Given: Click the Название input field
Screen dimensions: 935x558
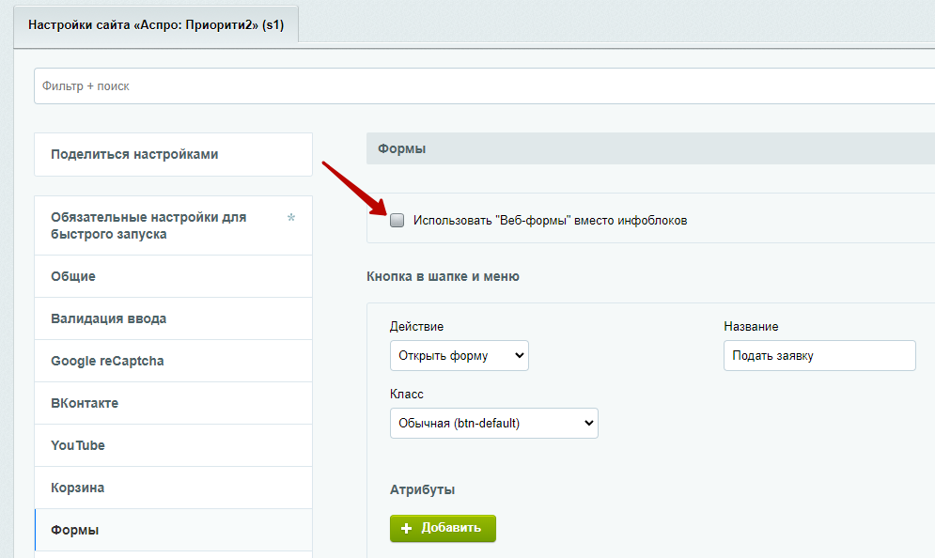Looking at the screenshot, I should coord(818,356).
